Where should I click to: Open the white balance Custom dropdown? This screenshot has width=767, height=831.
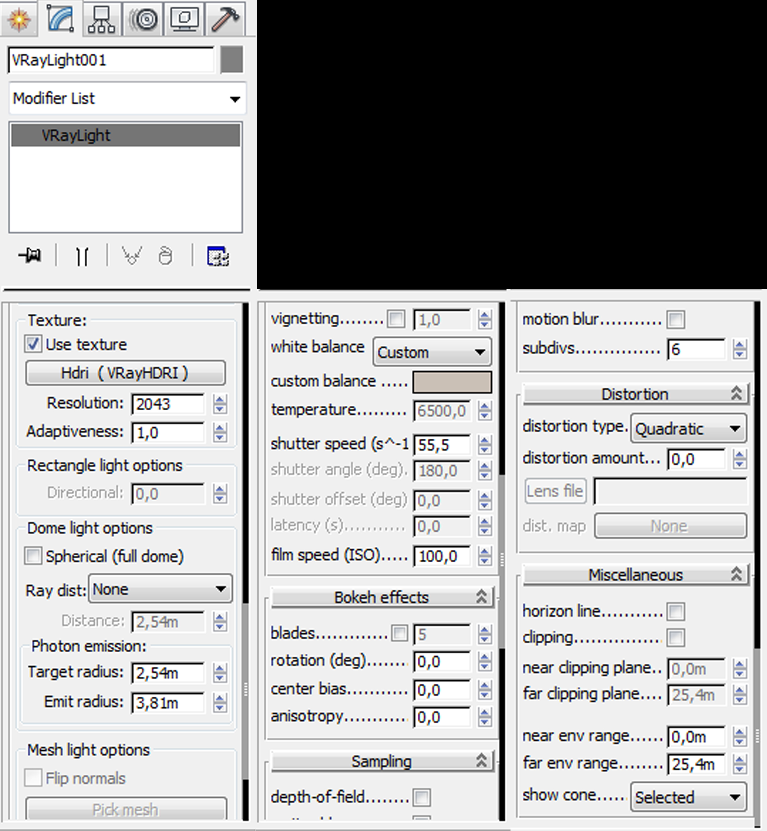[x=432, y=352]
